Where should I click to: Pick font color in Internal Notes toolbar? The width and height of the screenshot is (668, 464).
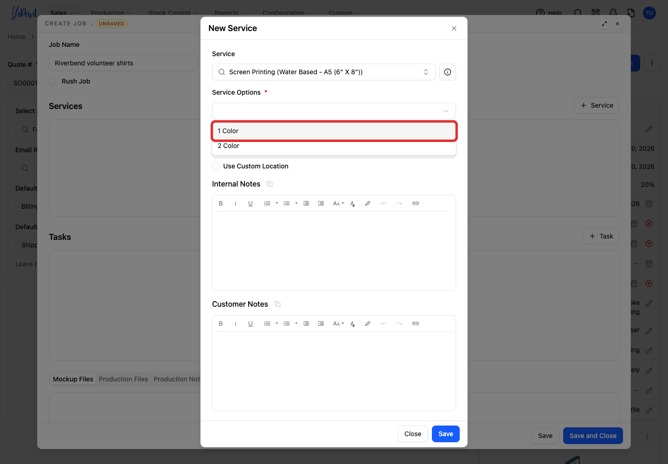353,203
